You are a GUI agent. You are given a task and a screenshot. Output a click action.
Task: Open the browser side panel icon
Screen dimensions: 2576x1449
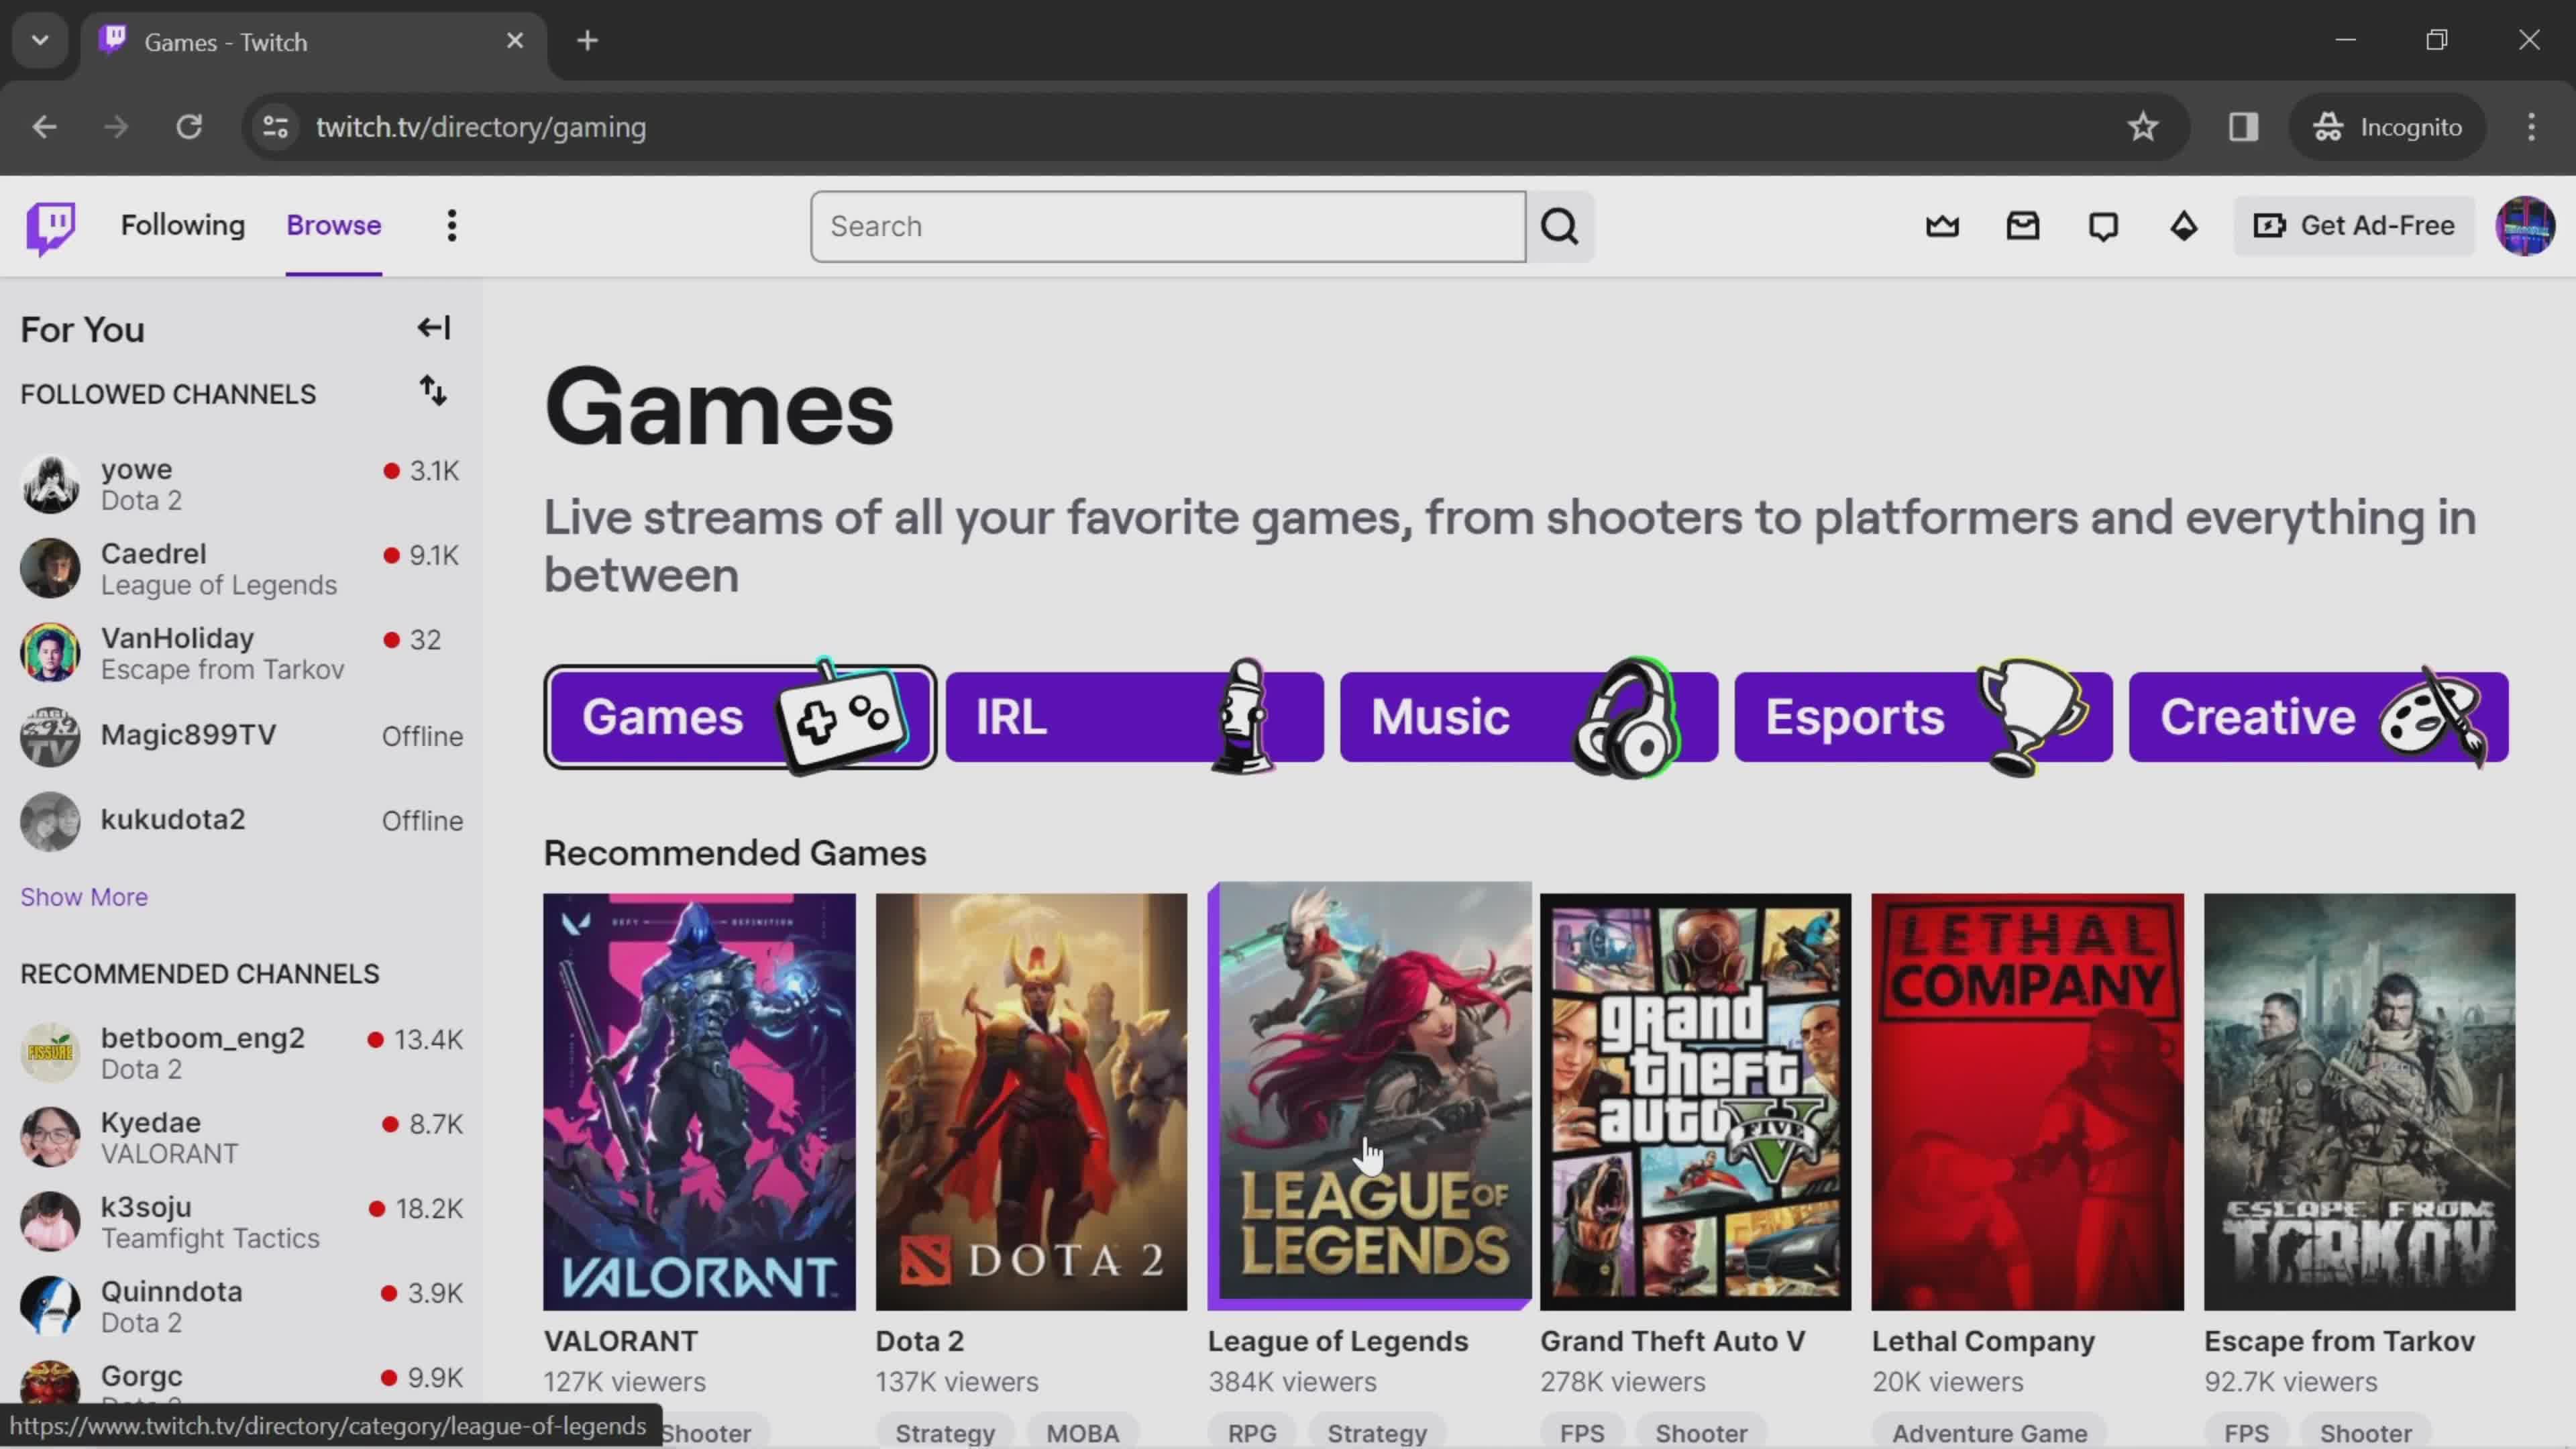(x=2243, y=127)
